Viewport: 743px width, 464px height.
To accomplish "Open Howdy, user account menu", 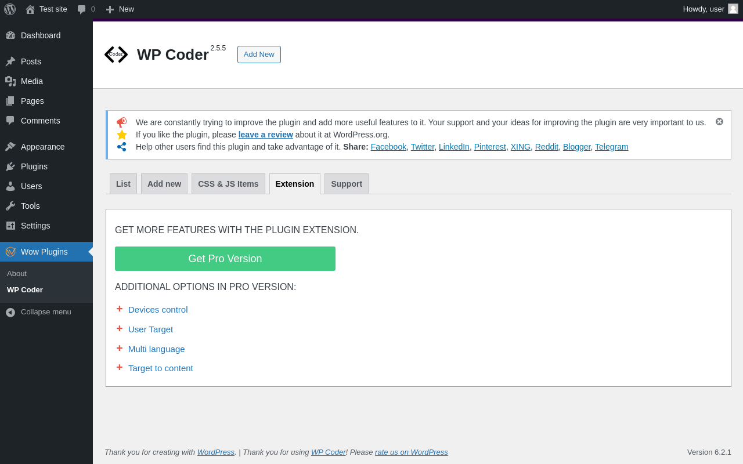I will click(710, 9).
